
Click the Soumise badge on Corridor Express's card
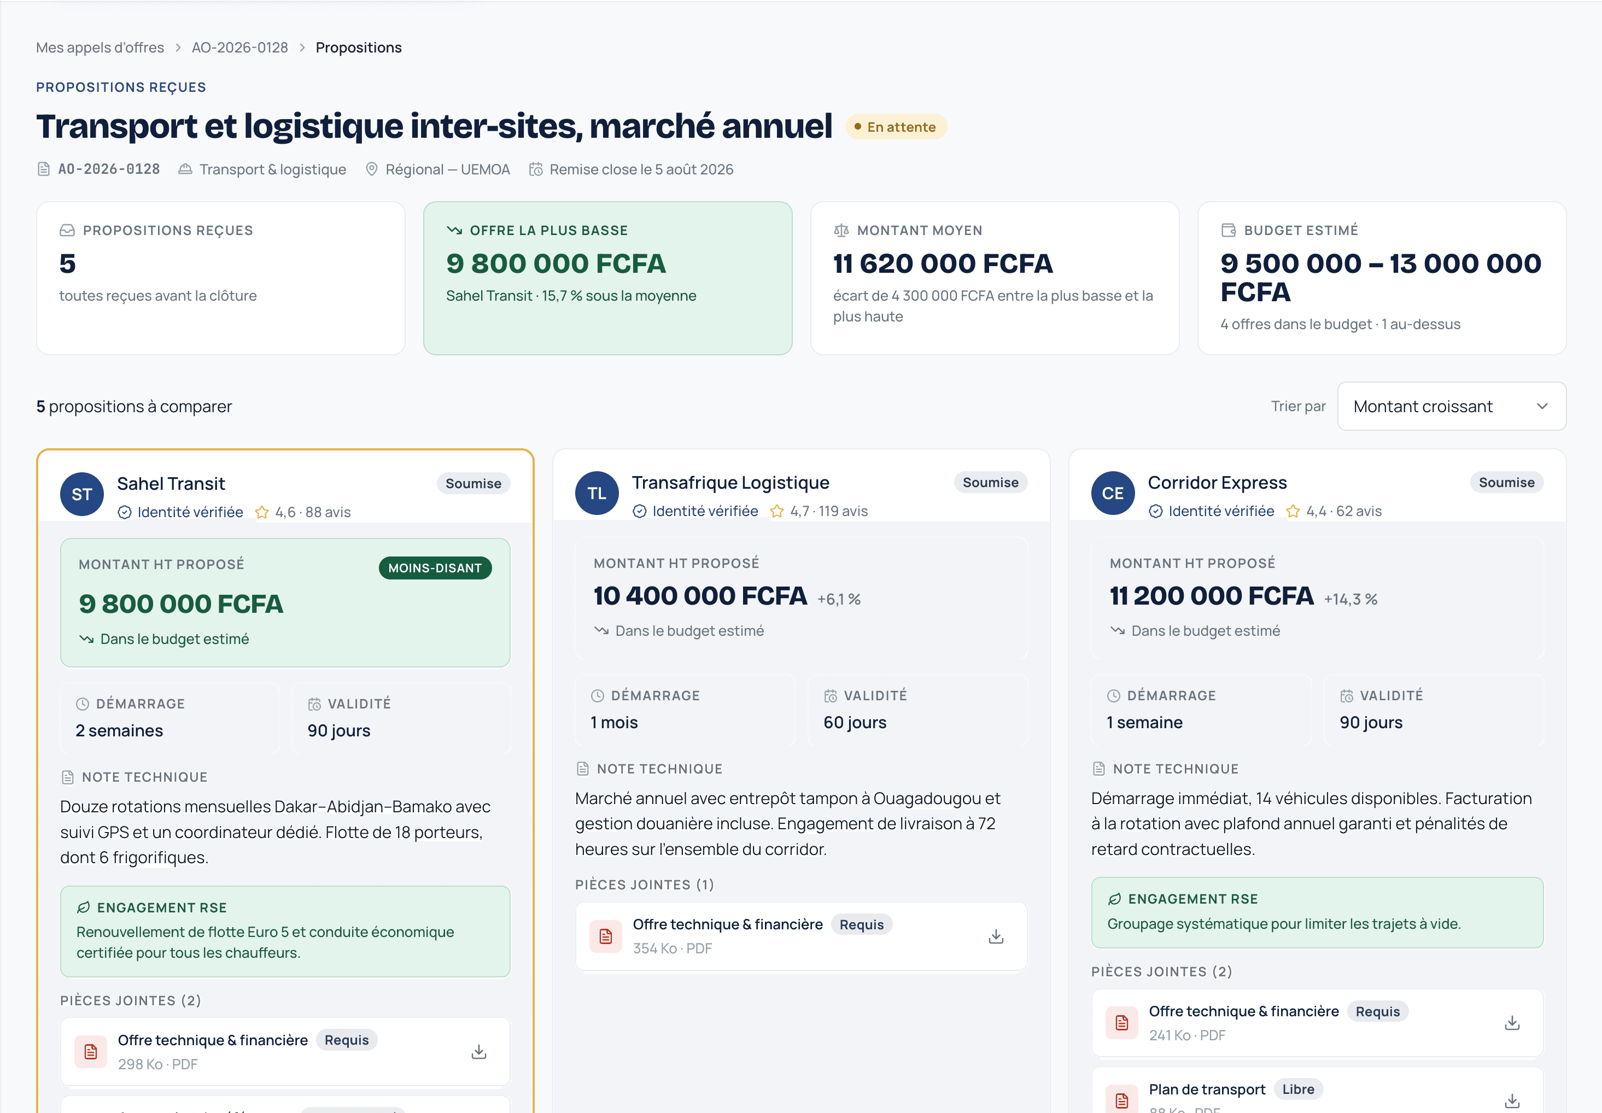[1506, 483]
